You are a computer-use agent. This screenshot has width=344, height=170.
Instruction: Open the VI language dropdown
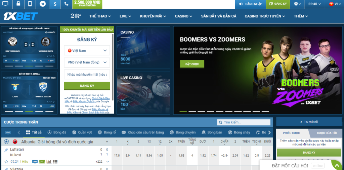335,4
